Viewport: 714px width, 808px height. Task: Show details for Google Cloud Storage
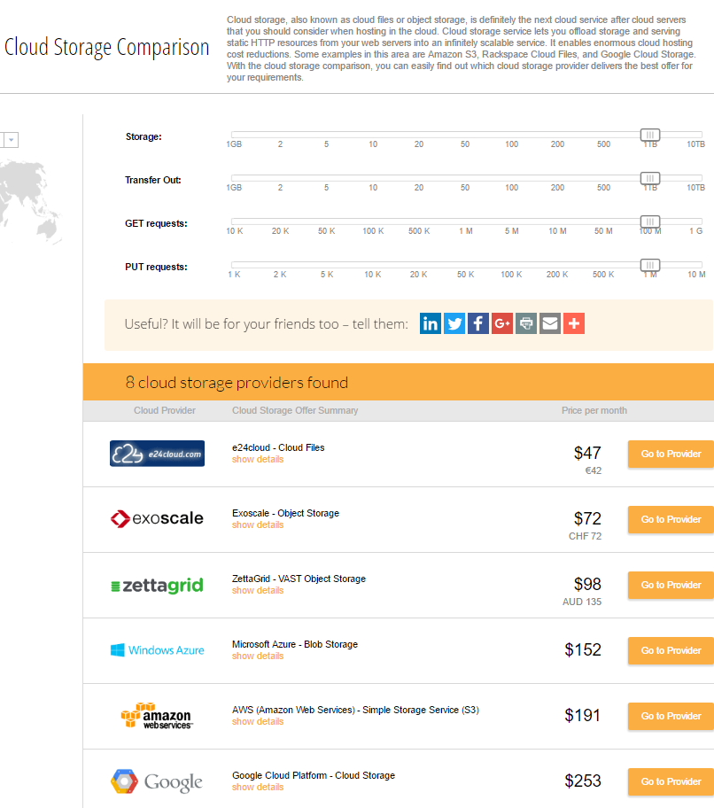coord(258,787)
